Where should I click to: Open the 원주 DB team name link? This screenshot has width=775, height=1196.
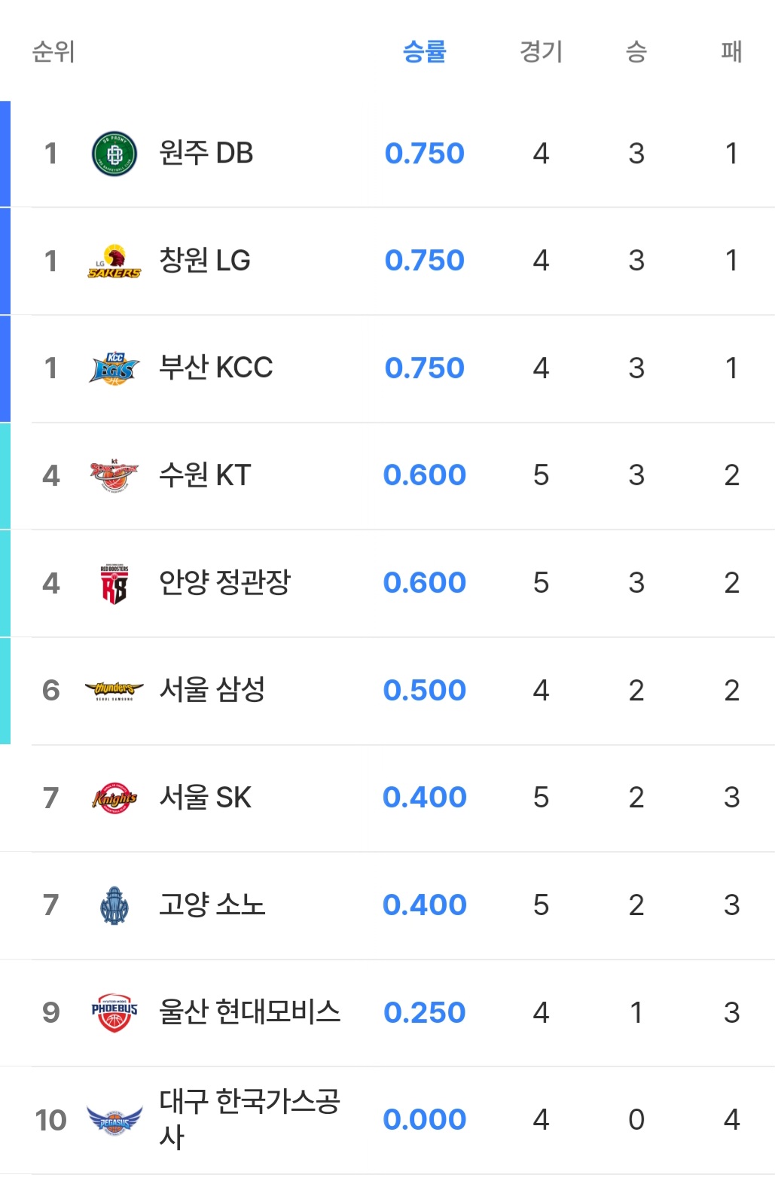206,153
